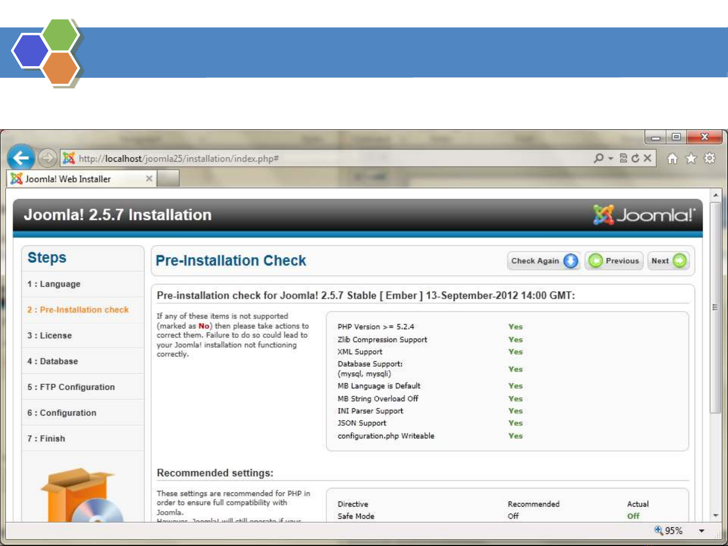Click the 'Steps' sidebar heading

pos(47,258)
